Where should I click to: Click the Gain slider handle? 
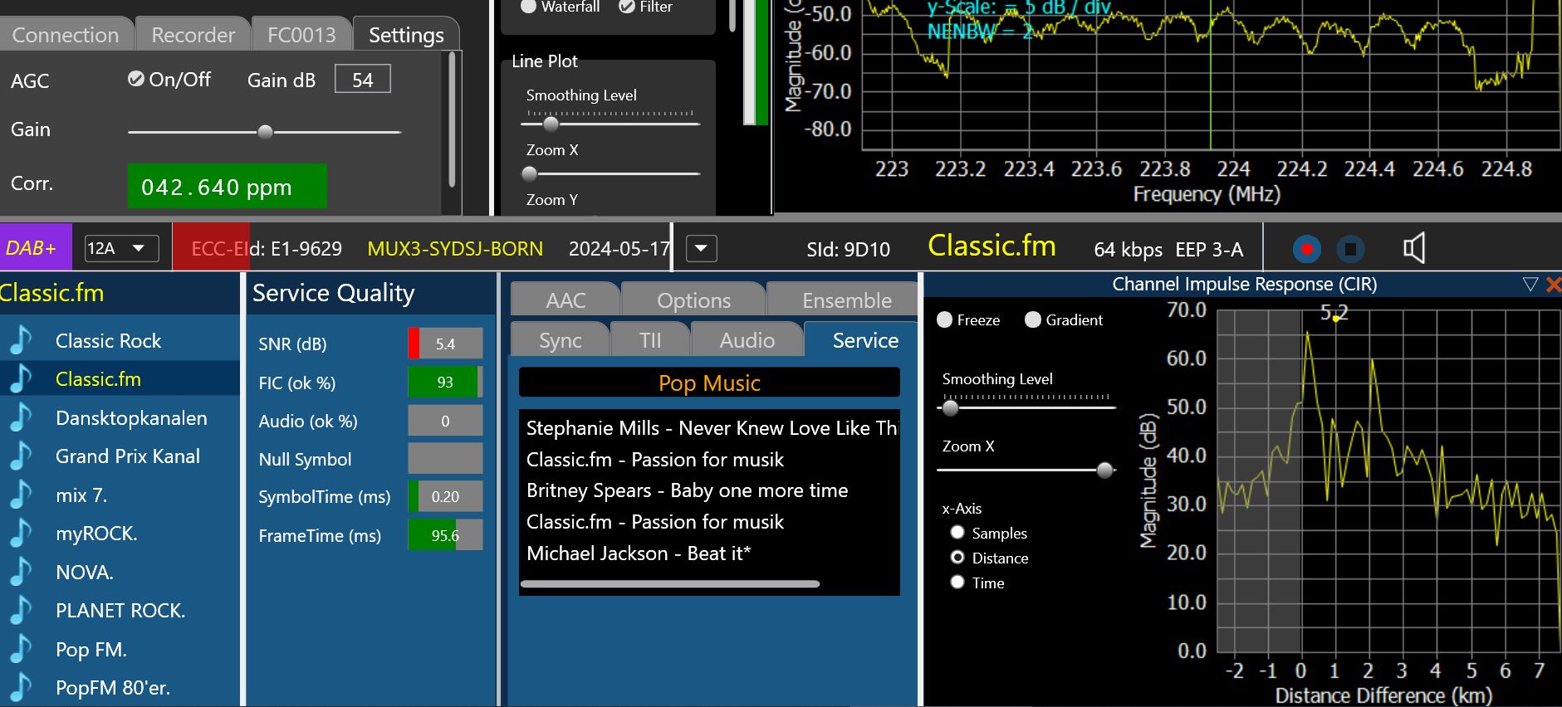tap(265, 132)
